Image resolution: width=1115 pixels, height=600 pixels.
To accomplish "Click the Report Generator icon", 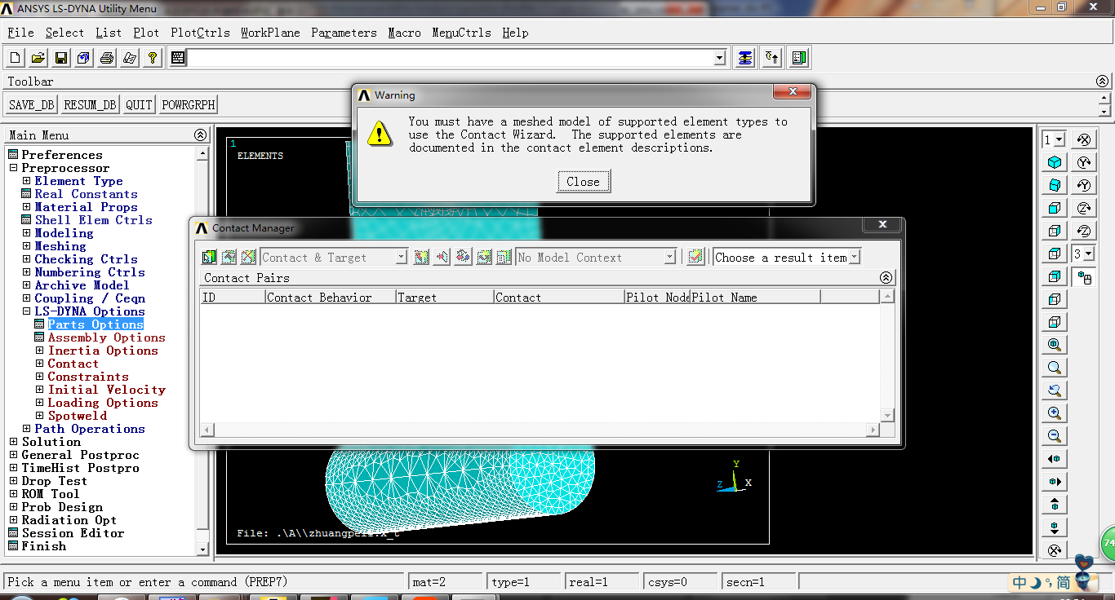I will 130,58.
